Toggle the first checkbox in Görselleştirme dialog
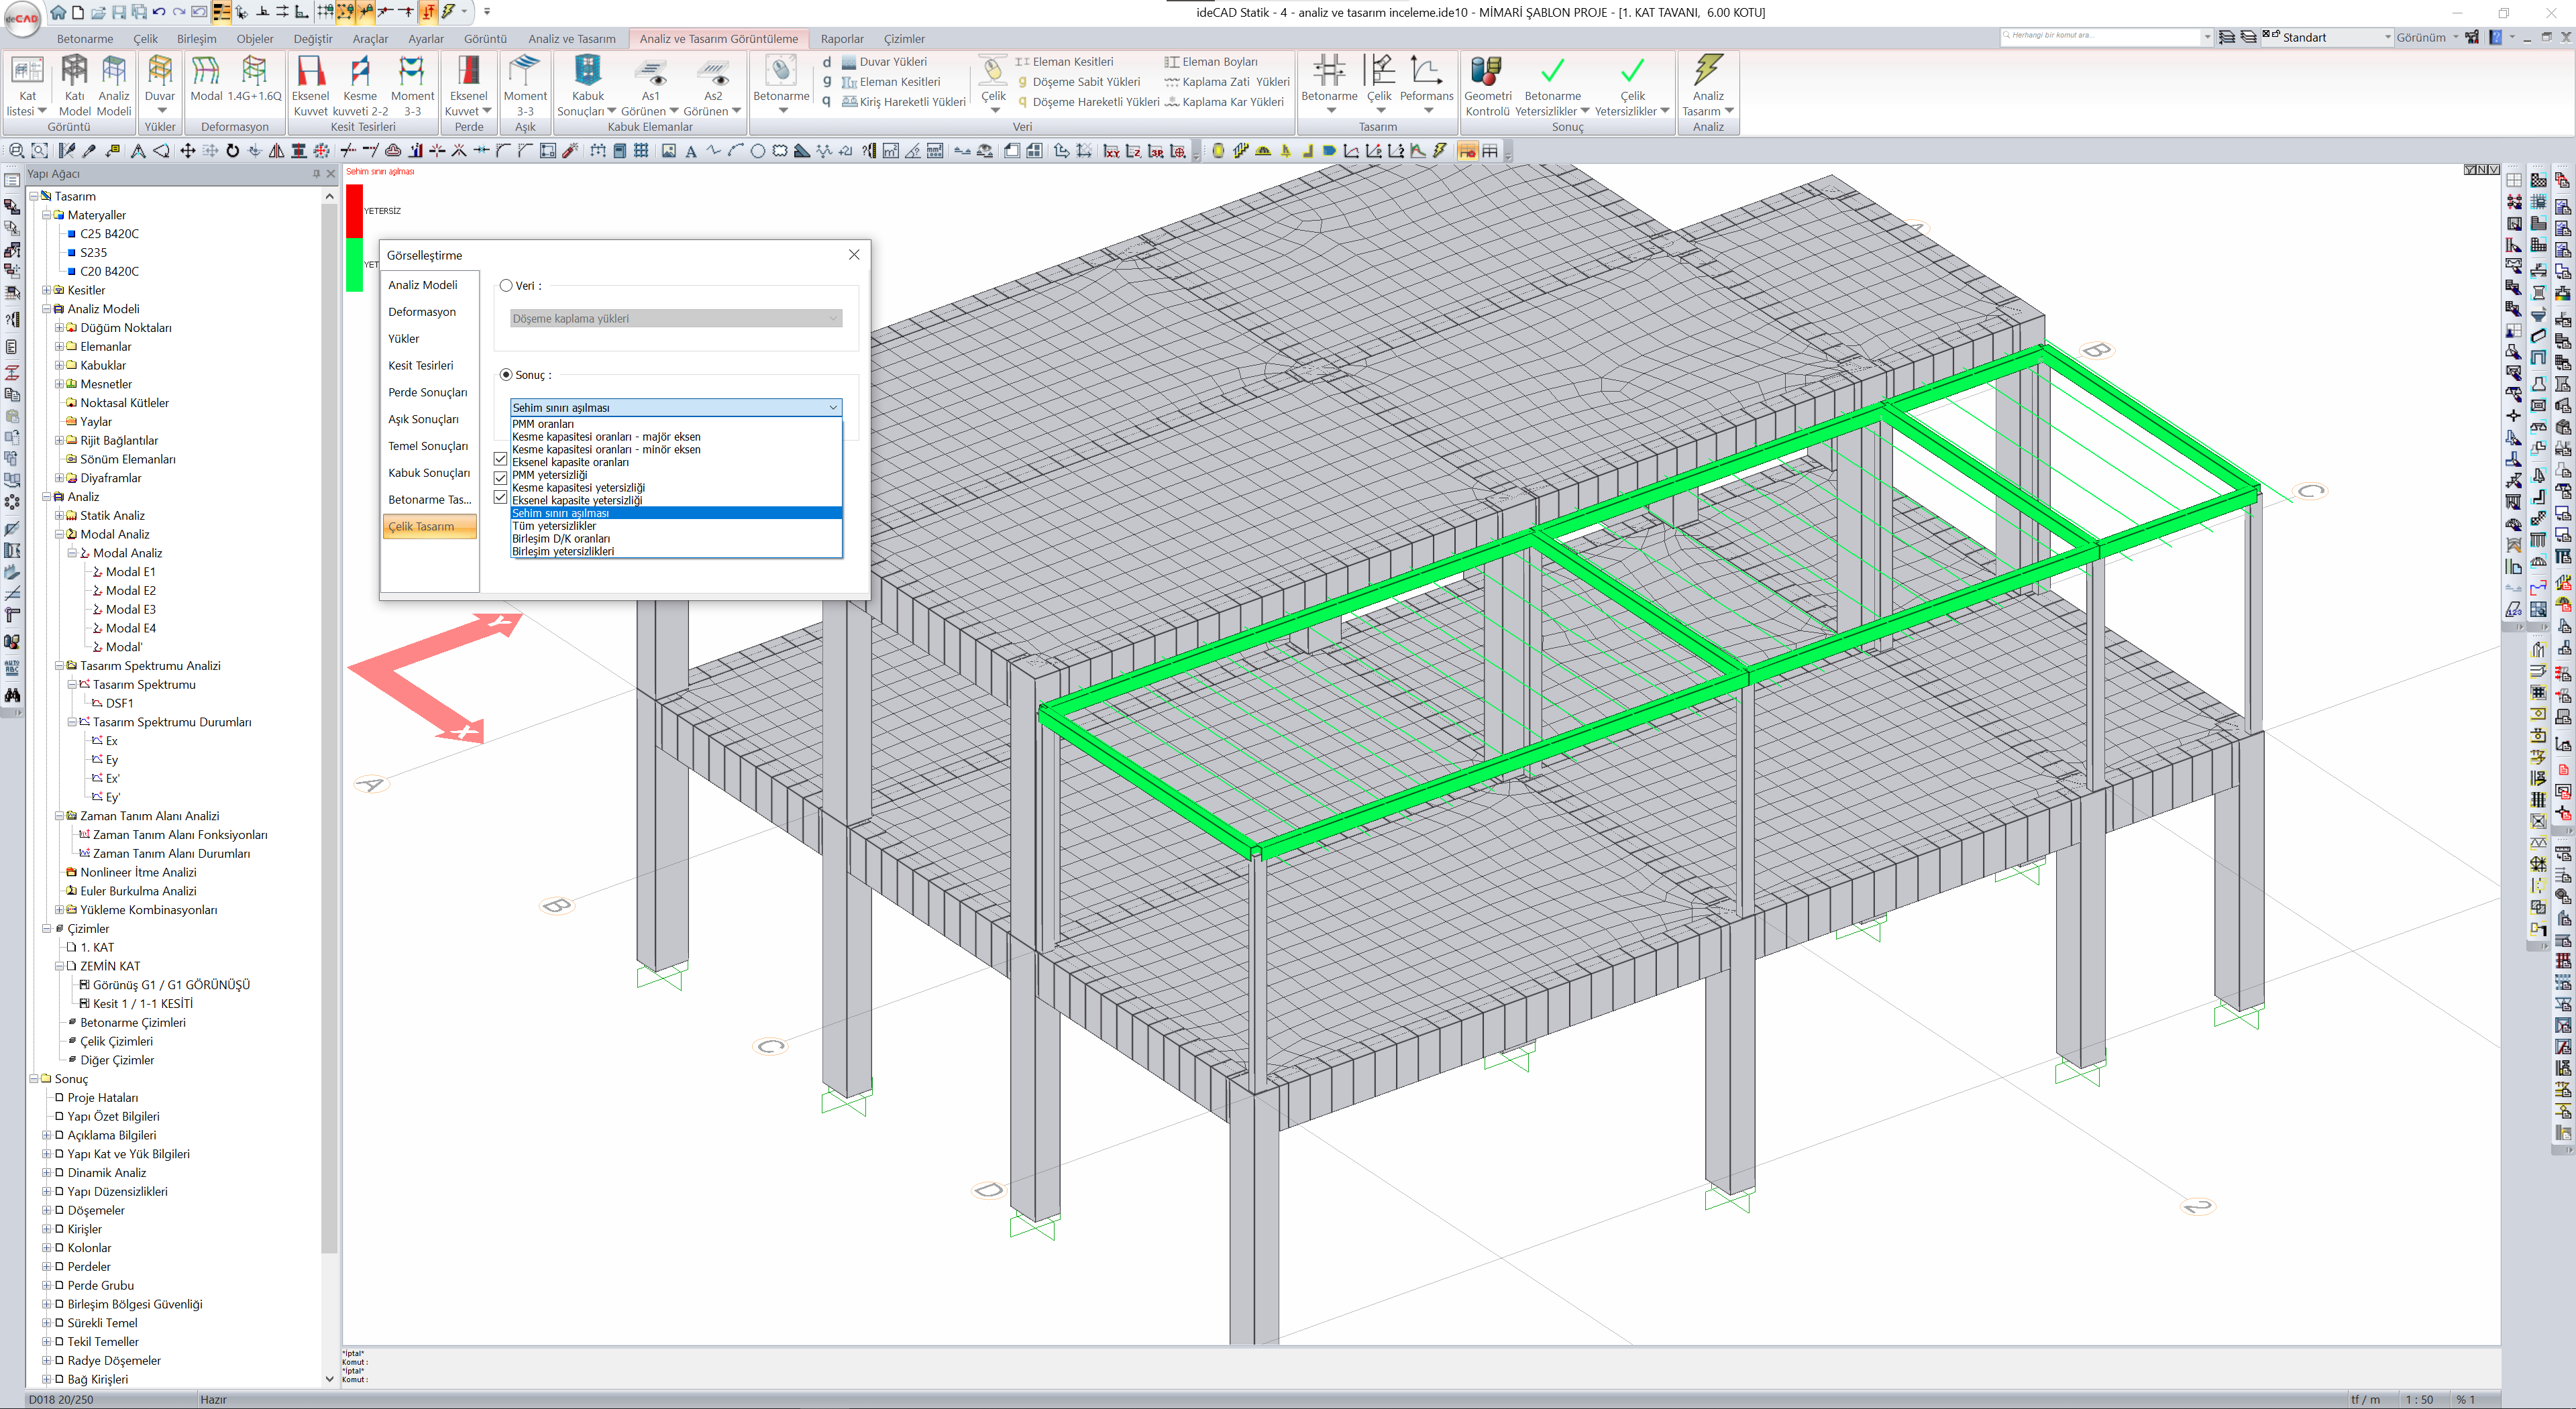Screen dimensions: 2576x1409 coord(501,459)
